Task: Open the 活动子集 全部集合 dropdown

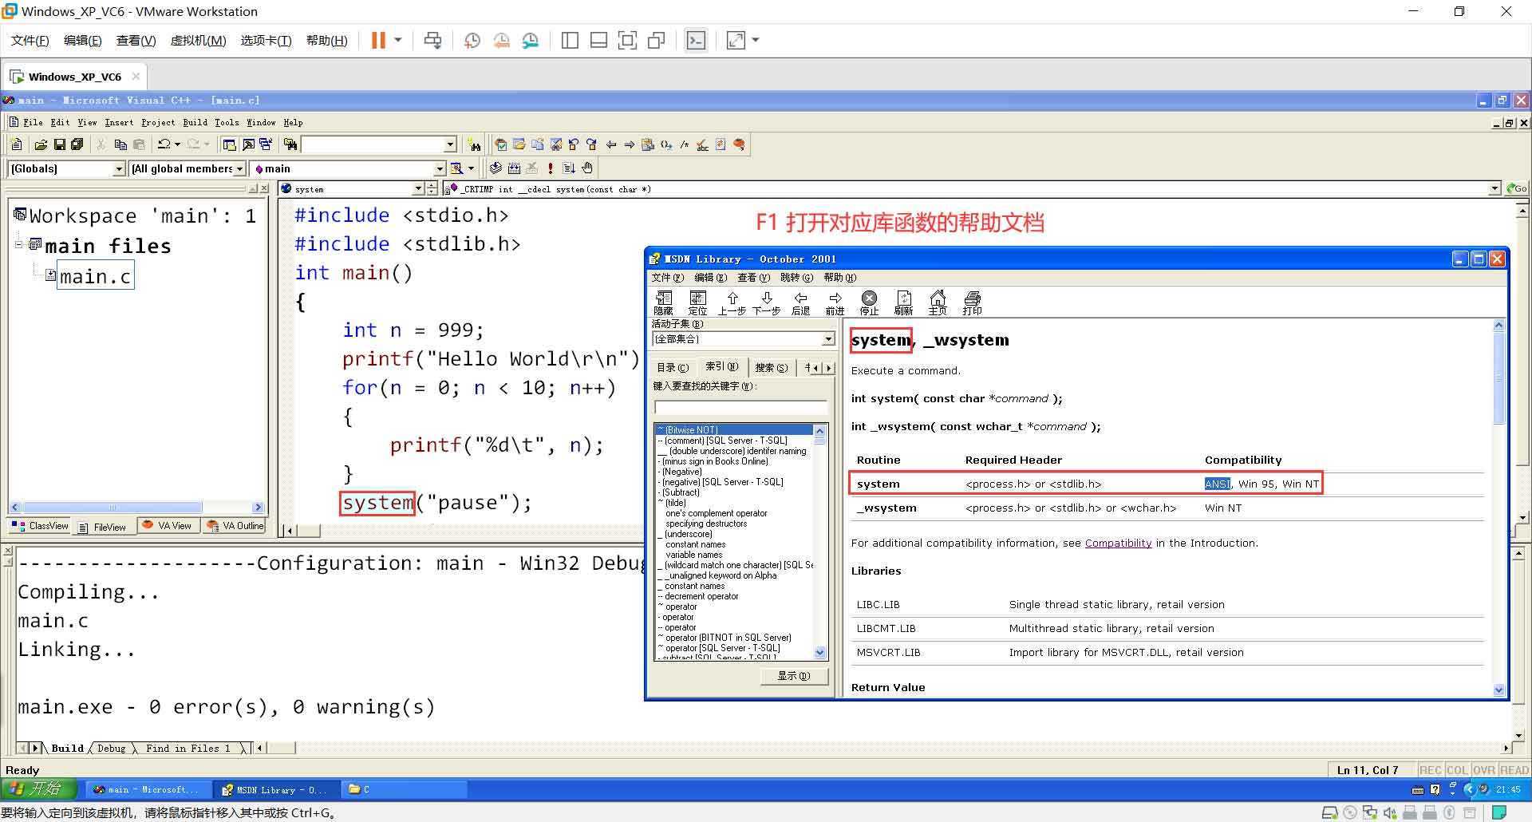Action: (828, 339)
